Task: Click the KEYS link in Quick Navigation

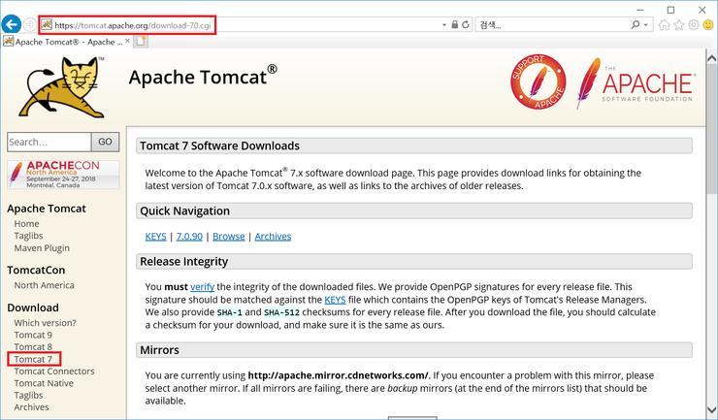Action: 155,236
